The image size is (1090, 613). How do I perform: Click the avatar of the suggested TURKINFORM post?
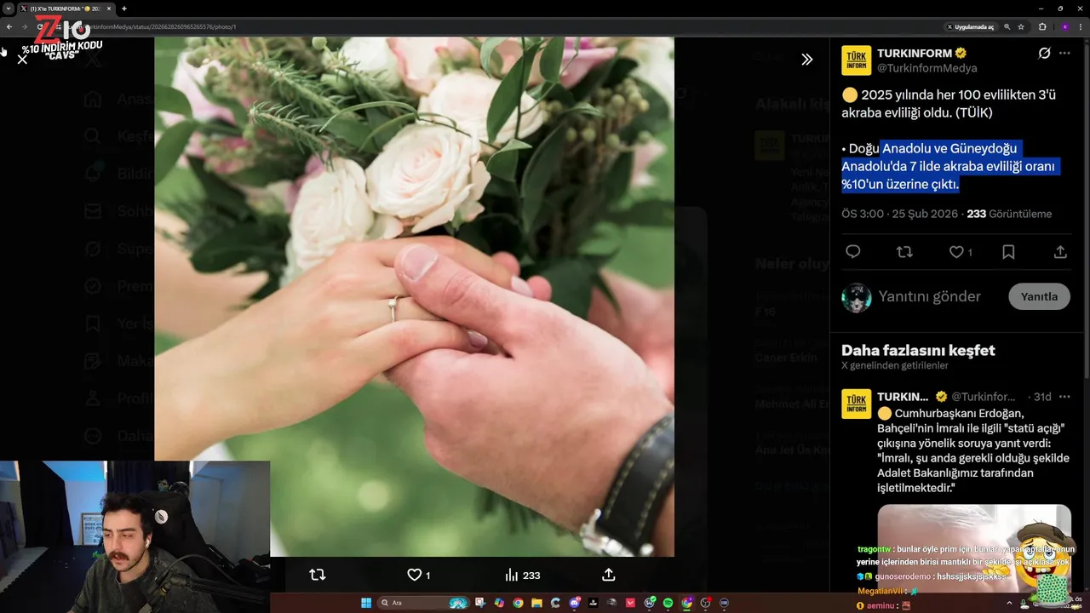click(x=856, y=404)
